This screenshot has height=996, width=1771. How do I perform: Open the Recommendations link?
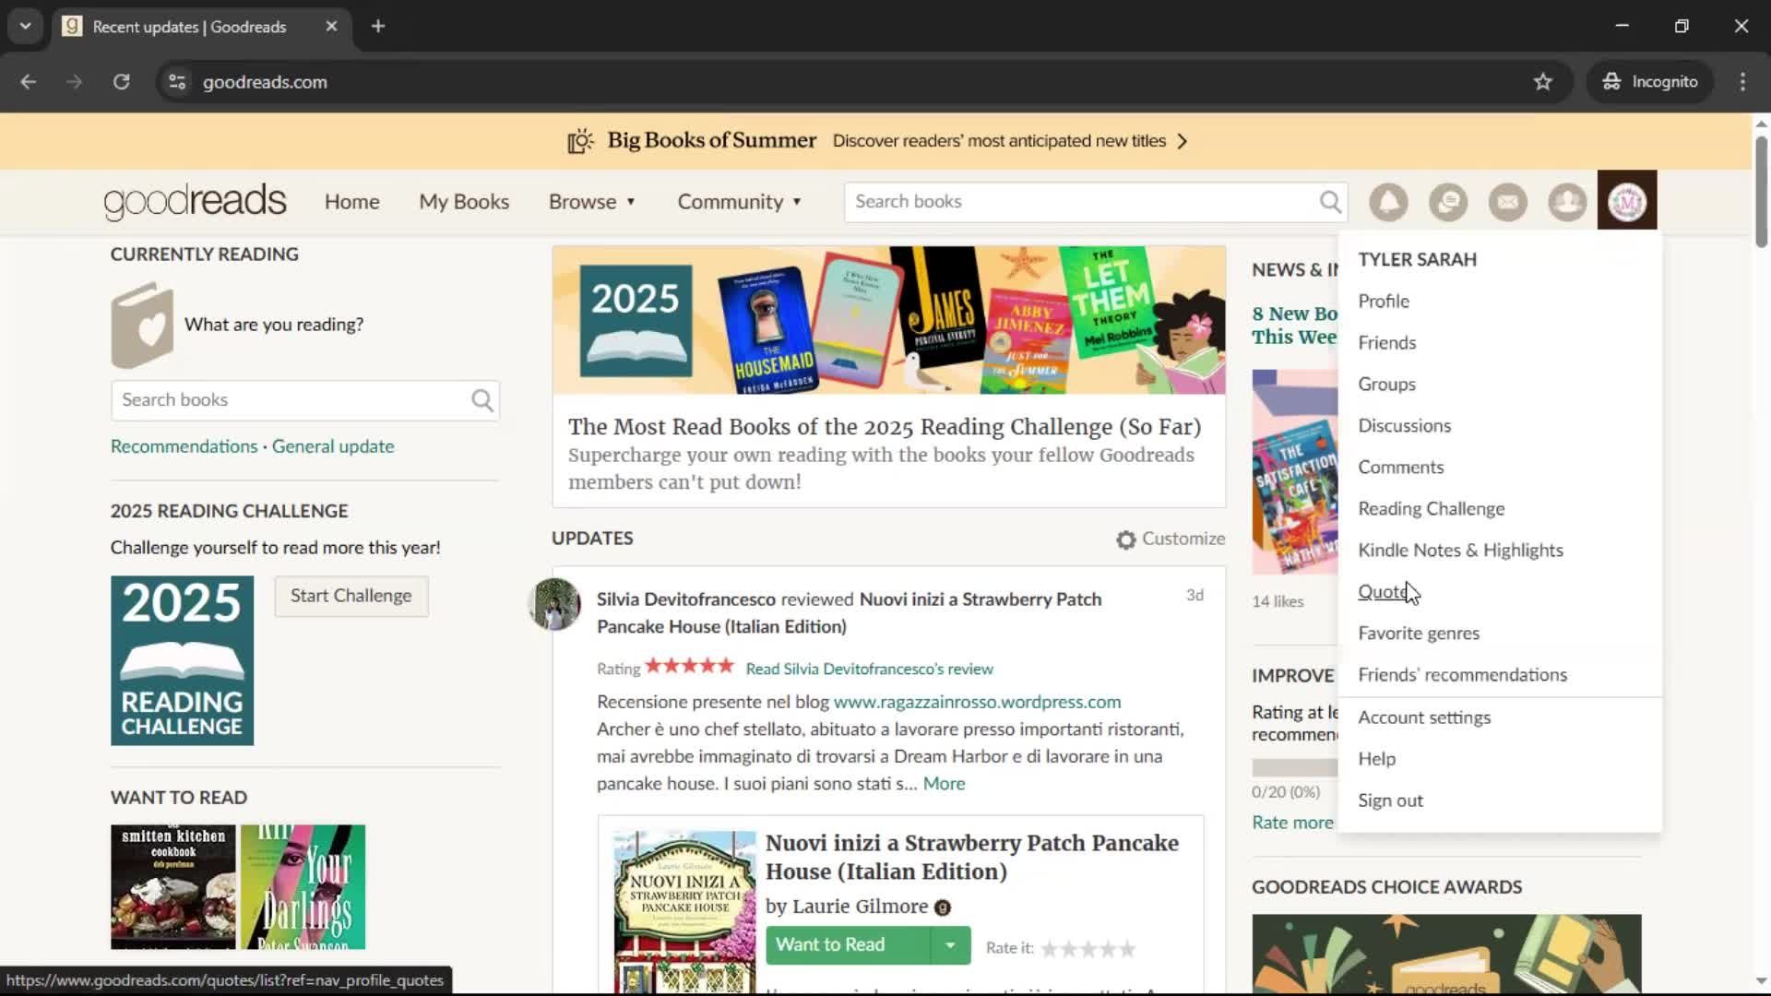[x=184, y=446]
